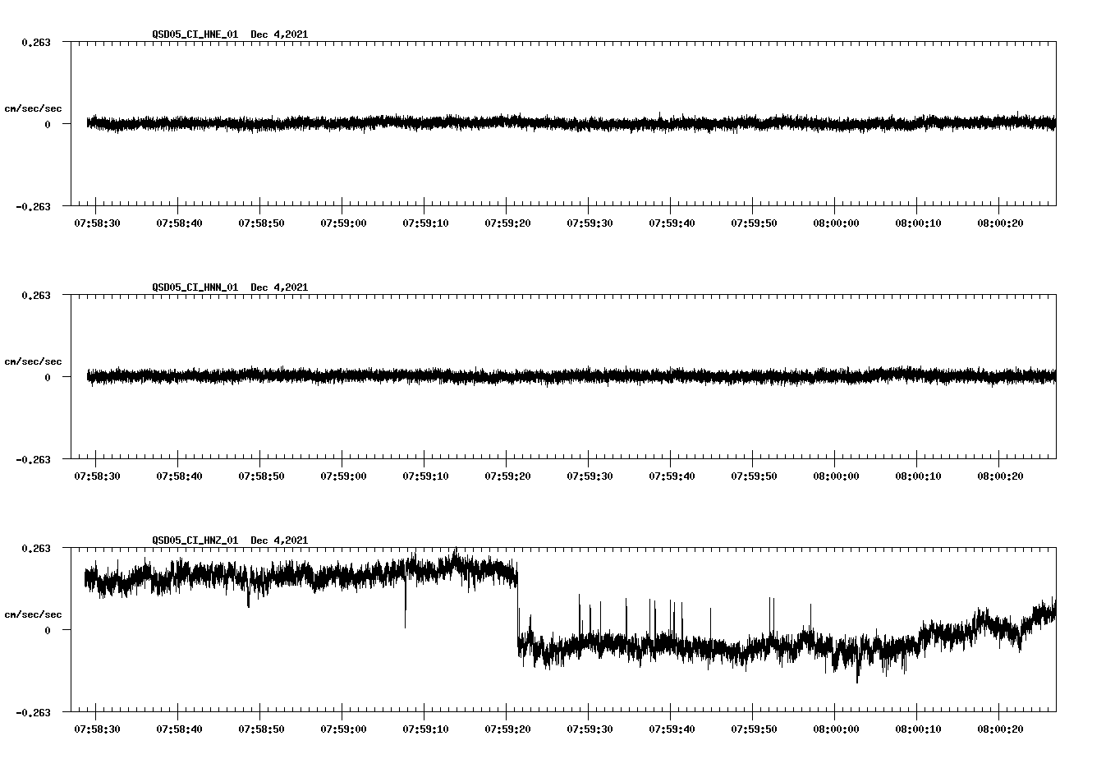Image resolution: width=1115 pixels, height=759 pixels.
Task: Click the 08:00:00 time label under HNE plot
Action: [836, 223]
